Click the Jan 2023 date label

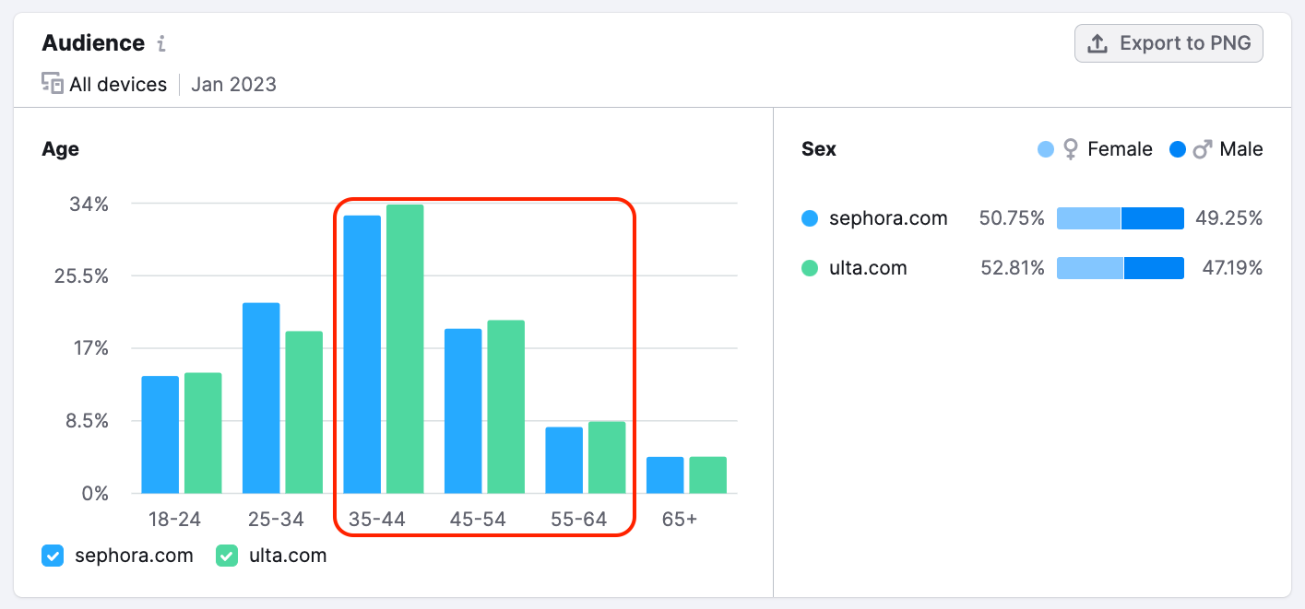[x=233, y=85]
